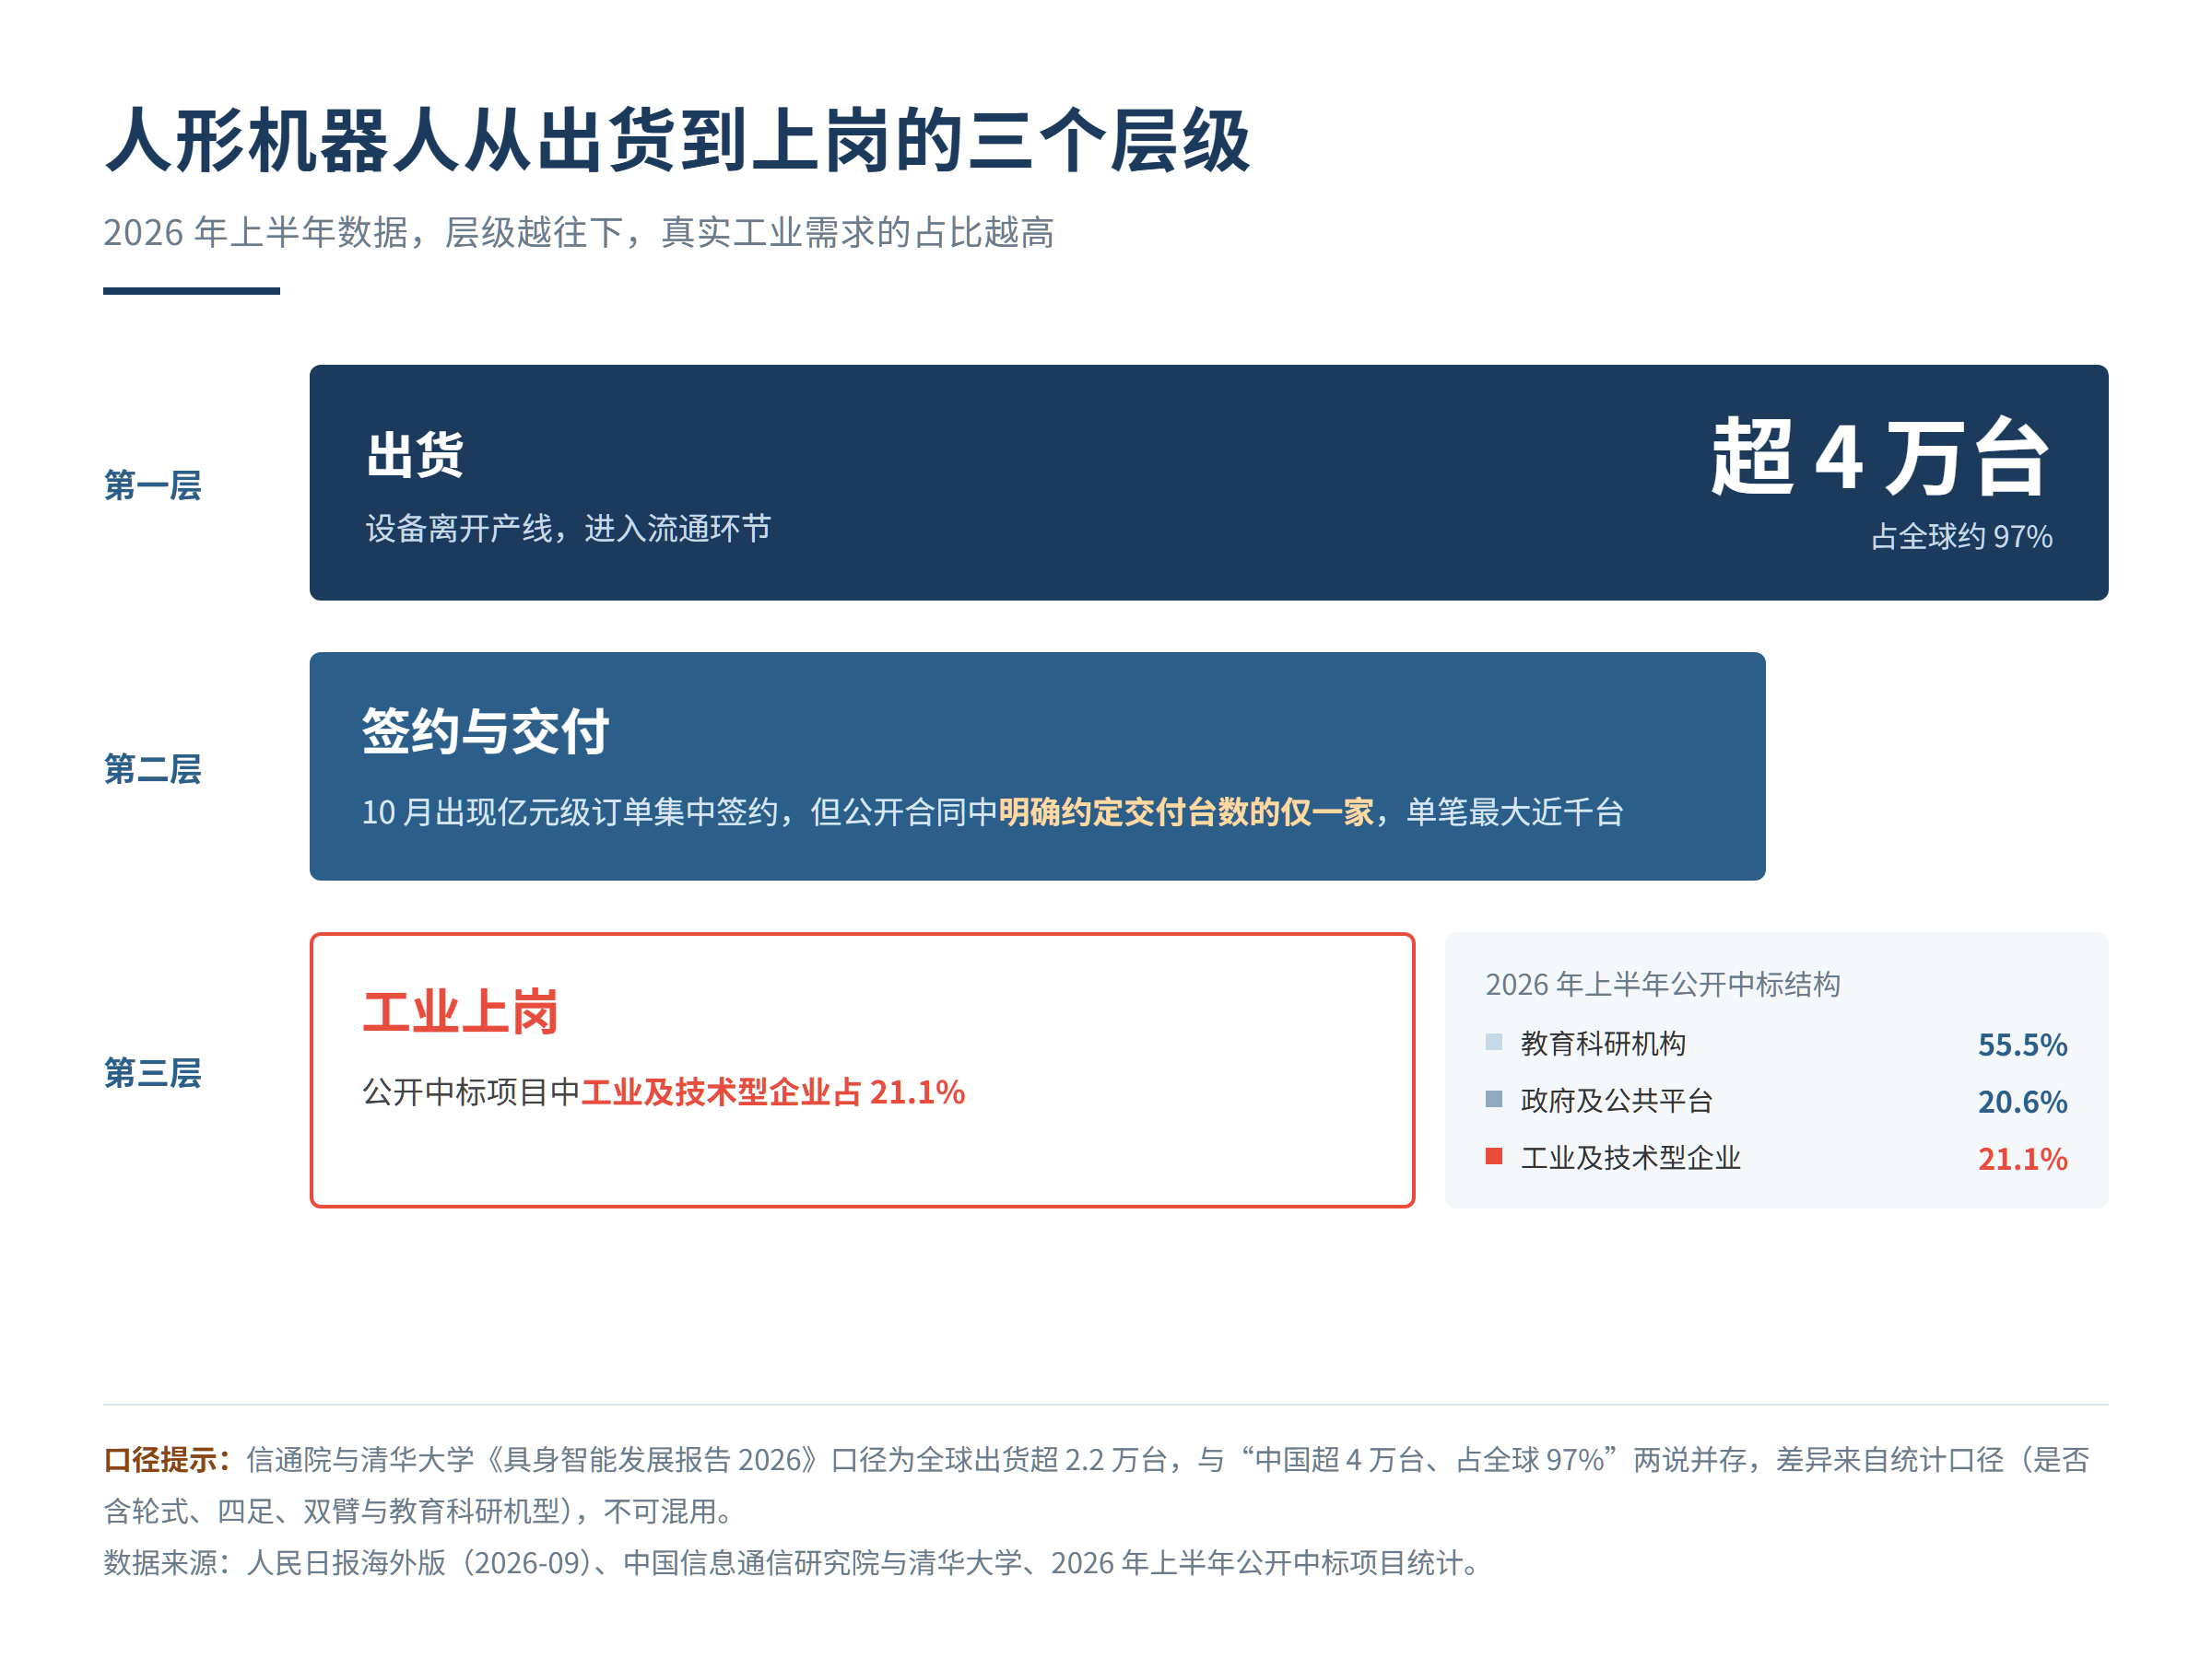Select the 第一层 label
2212x1658 pixels.
[152, 485]
